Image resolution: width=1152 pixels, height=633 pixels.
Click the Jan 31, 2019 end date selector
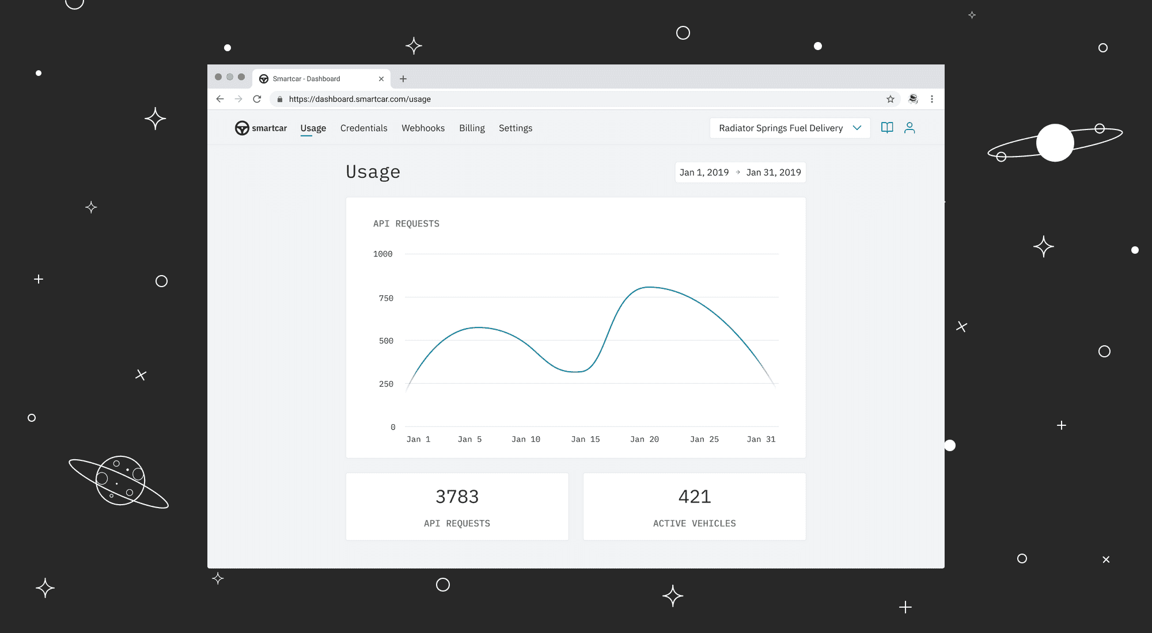pyautogui.click(x=774, y=172)
